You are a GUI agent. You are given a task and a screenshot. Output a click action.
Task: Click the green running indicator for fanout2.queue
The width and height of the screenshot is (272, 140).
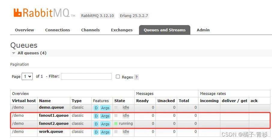pyautogui.click(x=116, y=124)
